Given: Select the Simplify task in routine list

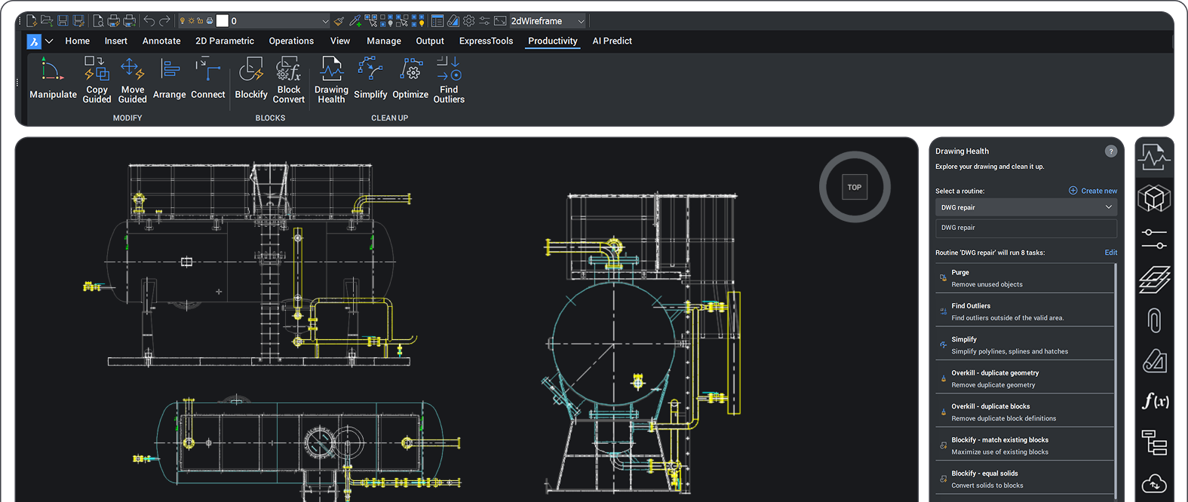Looking at the screenshot, I should click(1024, 345).
